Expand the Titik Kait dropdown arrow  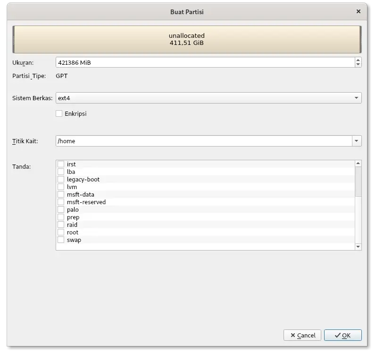(357, 141)
